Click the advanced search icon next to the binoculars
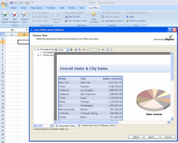Screen dimensions: 178x143 [x=80, y=50]
